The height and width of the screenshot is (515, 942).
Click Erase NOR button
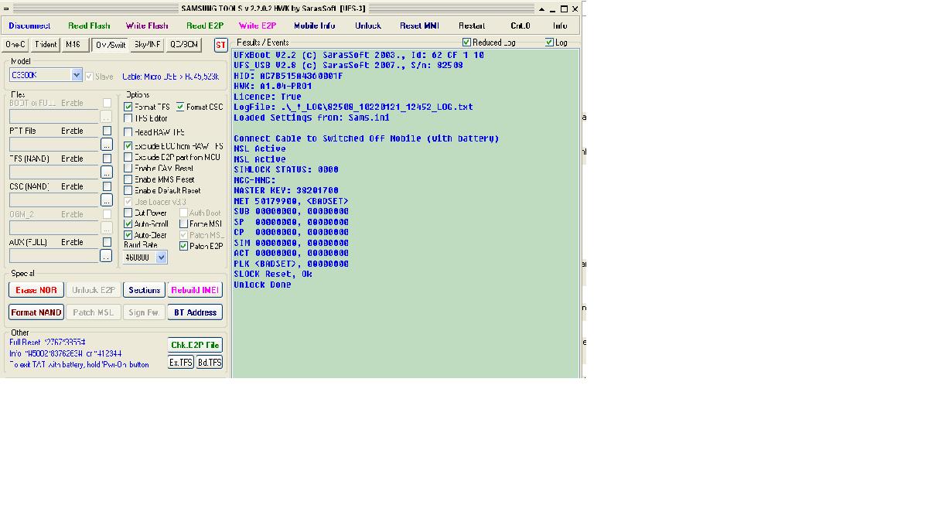tap(36, 290)
